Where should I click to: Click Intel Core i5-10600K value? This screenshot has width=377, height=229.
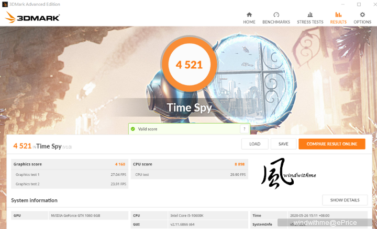click(187, 215)
